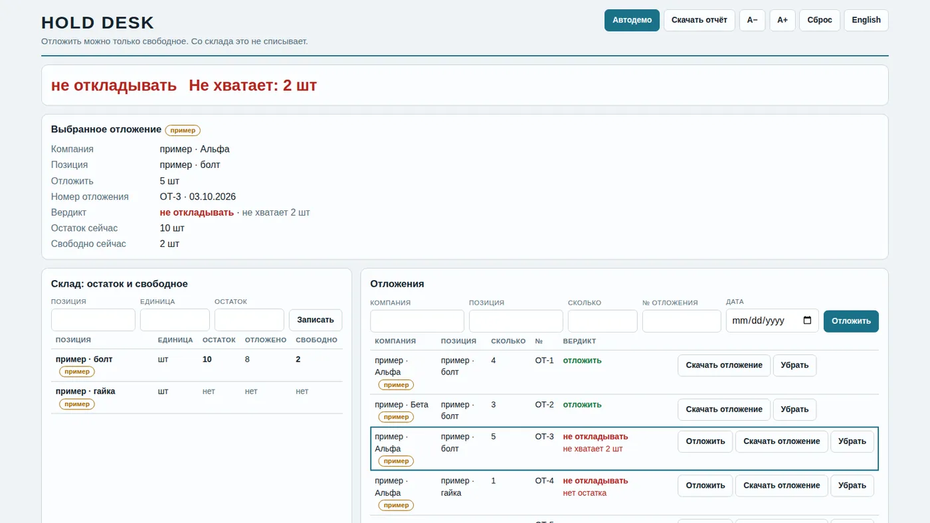The image size is (930, 523).
Task: Switch interface language to English
Action: pyautogui.click(x=866, y=20)
